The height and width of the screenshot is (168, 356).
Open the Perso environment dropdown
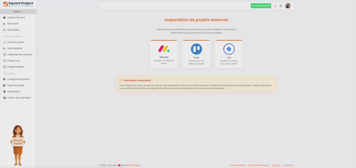(x=18, y=12)
